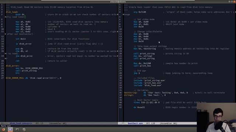Open the round OBS icon on taskbar
This screenshot has height=132, width=236.
pos(24,129)
